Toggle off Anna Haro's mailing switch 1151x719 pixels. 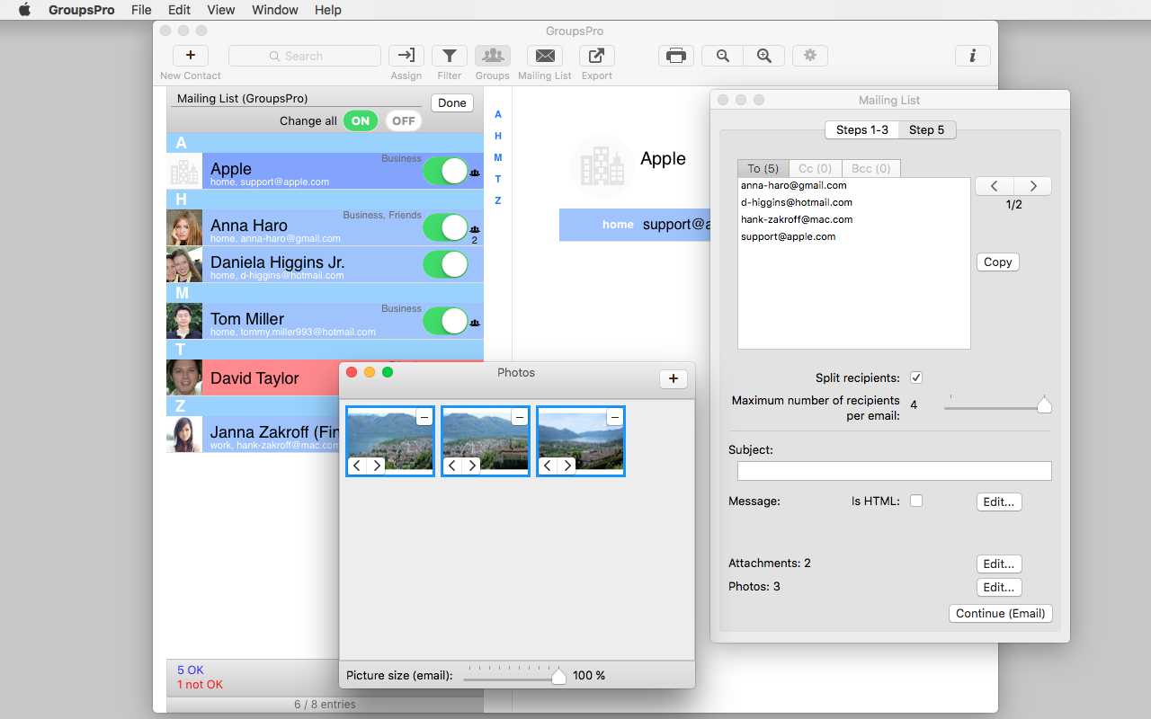click(x=445, y=227)
